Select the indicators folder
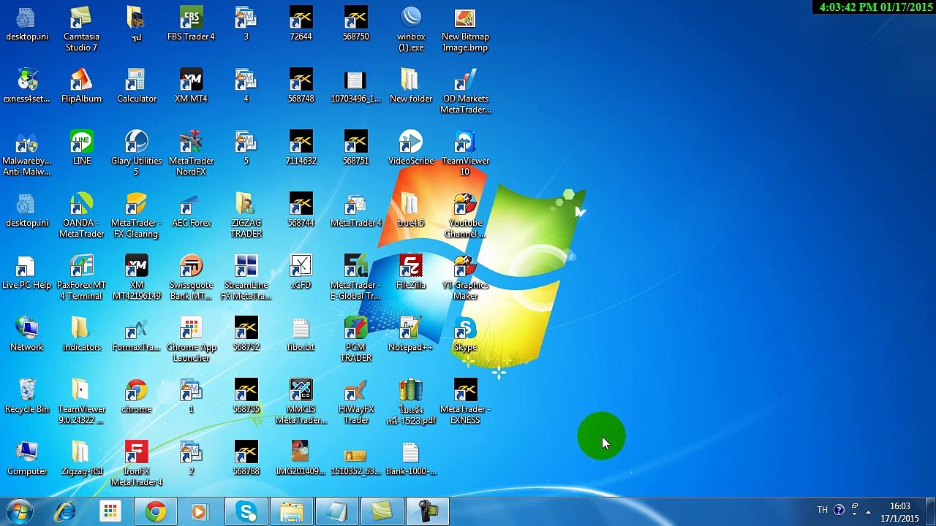Image resolution: width=936 pixels, height=526 pixels. point(81,335)
